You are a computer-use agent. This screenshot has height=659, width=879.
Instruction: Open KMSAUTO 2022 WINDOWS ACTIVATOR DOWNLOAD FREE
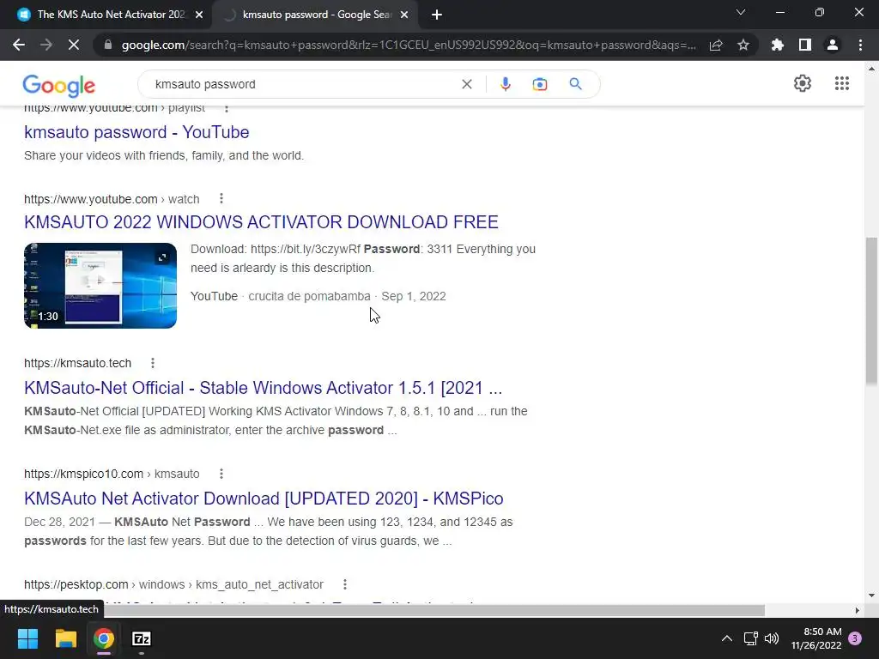pyautogui.click(x=261, y=222)
